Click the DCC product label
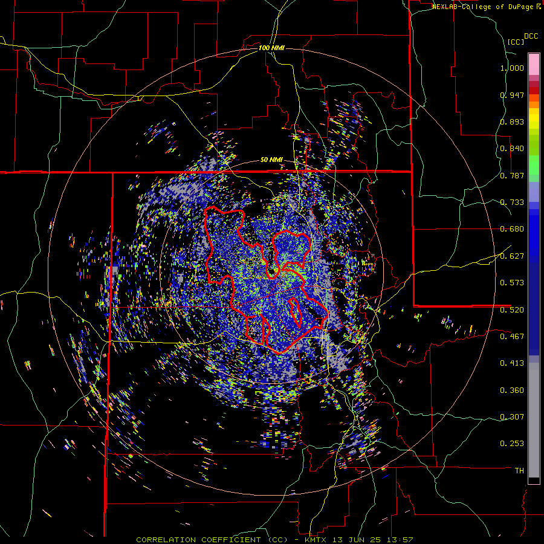This screenshot has height=544, width=544. click(x=531, y=36)
